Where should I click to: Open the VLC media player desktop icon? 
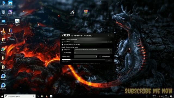point(3,32)
